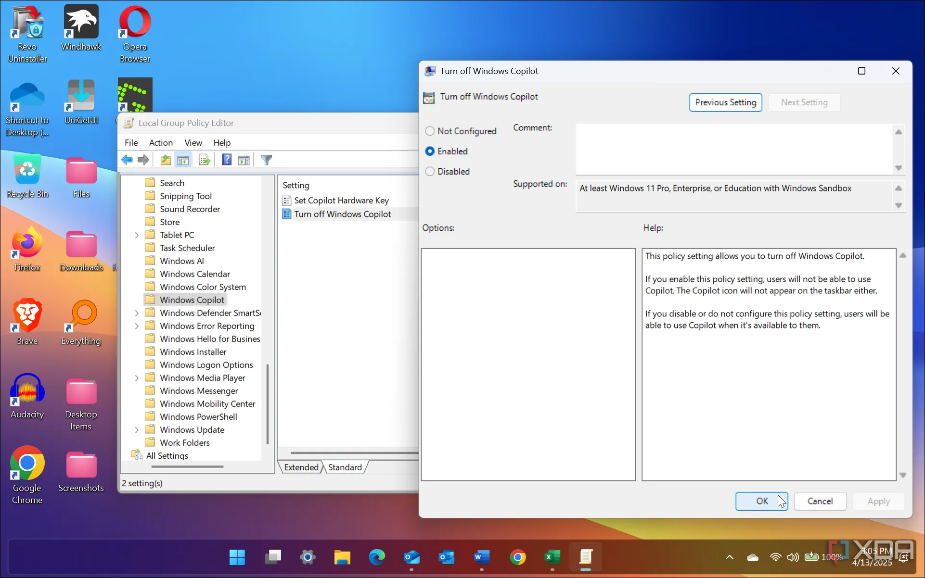Toggle the Show/Hide Console Tree toolbar icon
The width and height of the screenshot is (925, 578).
tap(183, 160)
